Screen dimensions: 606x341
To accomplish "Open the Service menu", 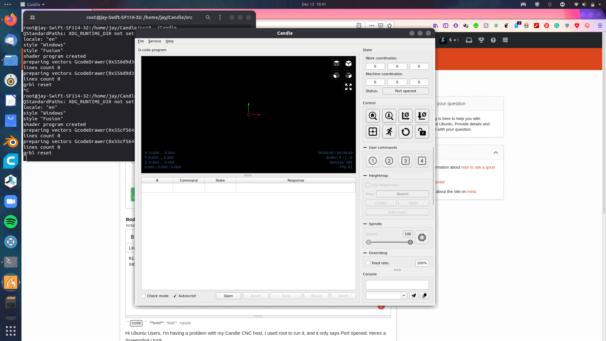I will [x=155, y=41].
